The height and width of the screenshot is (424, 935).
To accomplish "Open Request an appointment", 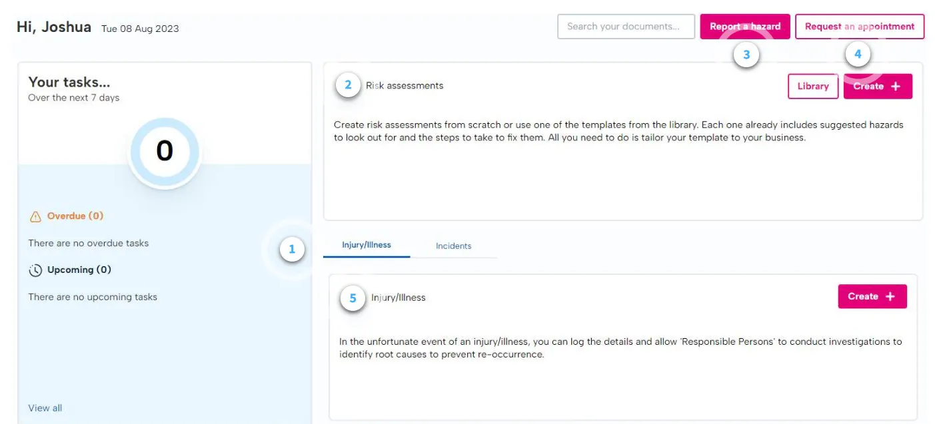I will (x=860, y=27).
